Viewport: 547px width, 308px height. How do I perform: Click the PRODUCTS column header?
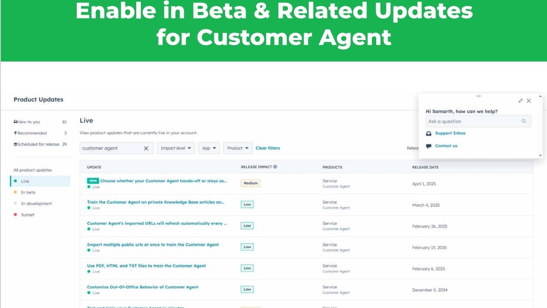coord(332,167)
